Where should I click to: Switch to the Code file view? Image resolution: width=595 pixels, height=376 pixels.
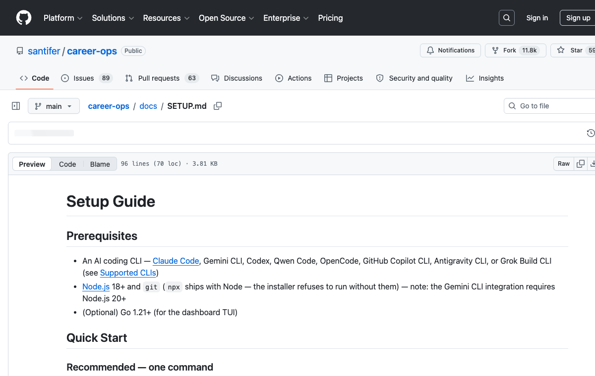tap(67, 164)
